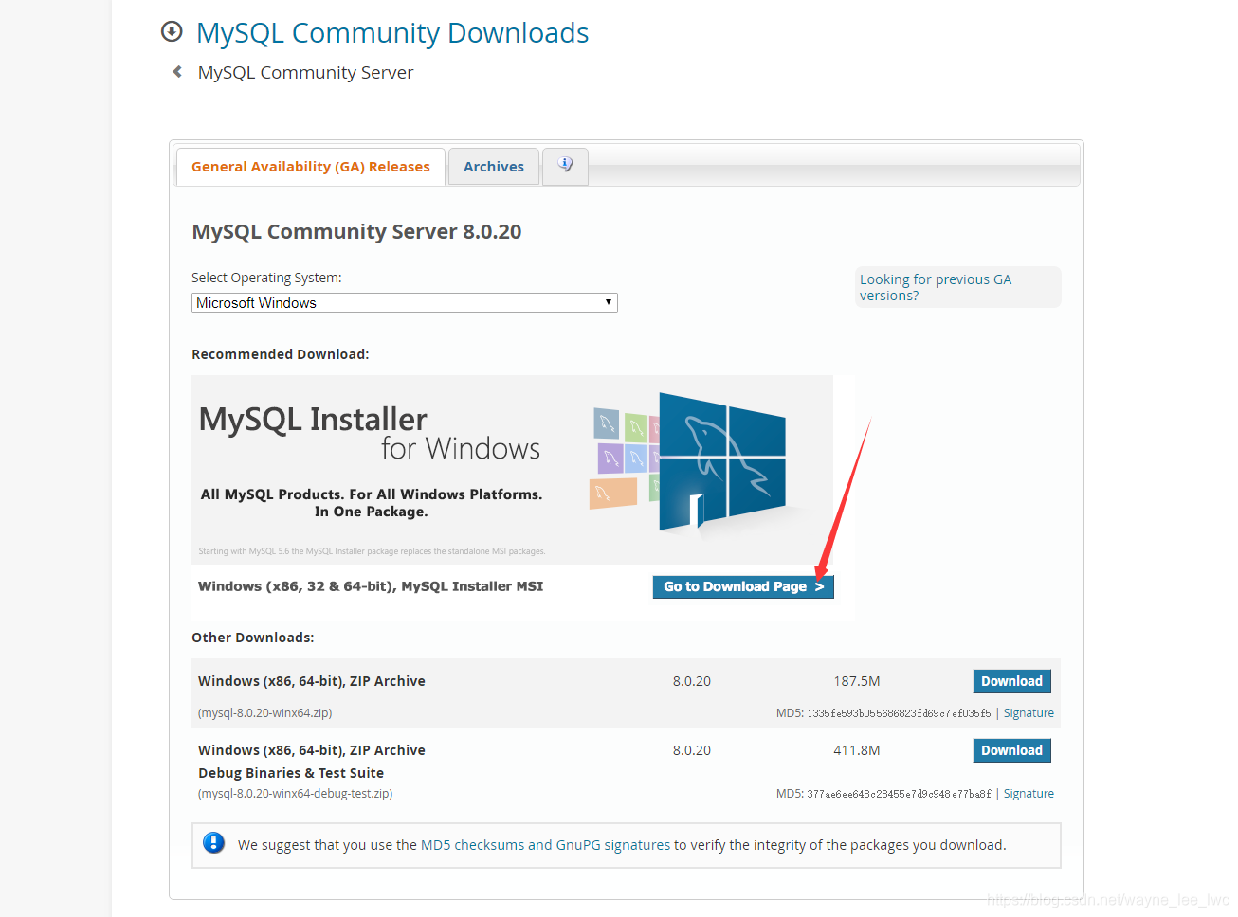Download the 411.8M Debug Binaries ZIP
Image resolution: width=1238 pixels, height=917 pixels.
1011,750
